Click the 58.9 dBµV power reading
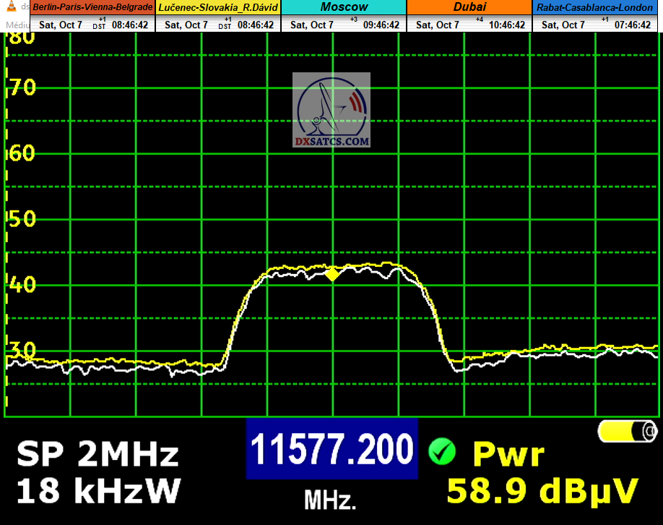The image size is (663, 525). point(542,490)
